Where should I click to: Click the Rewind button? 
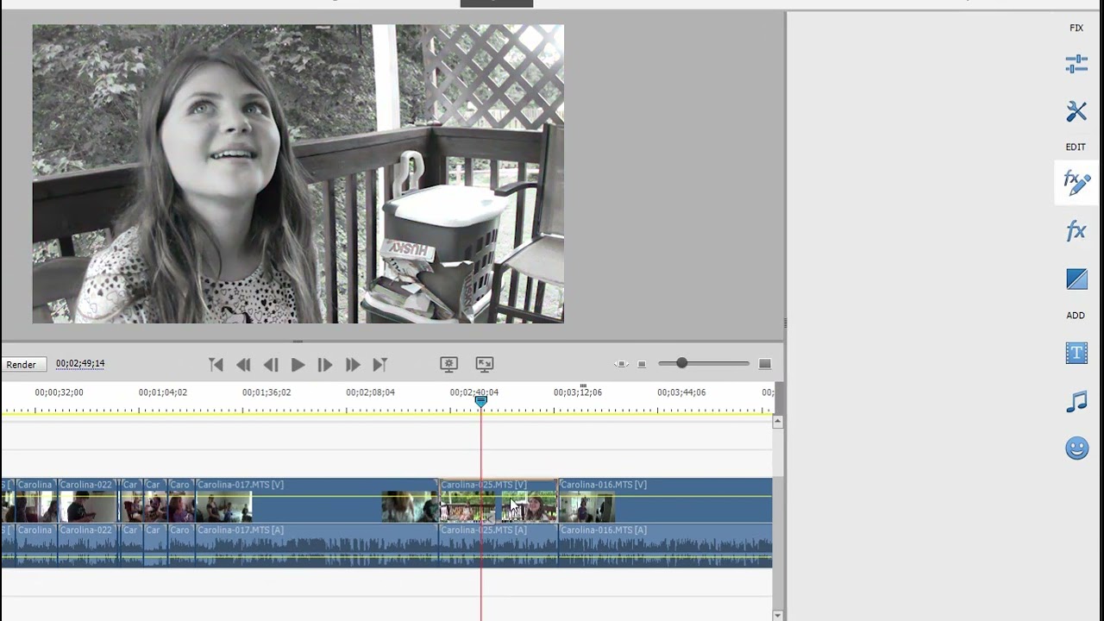click(243, 365)
